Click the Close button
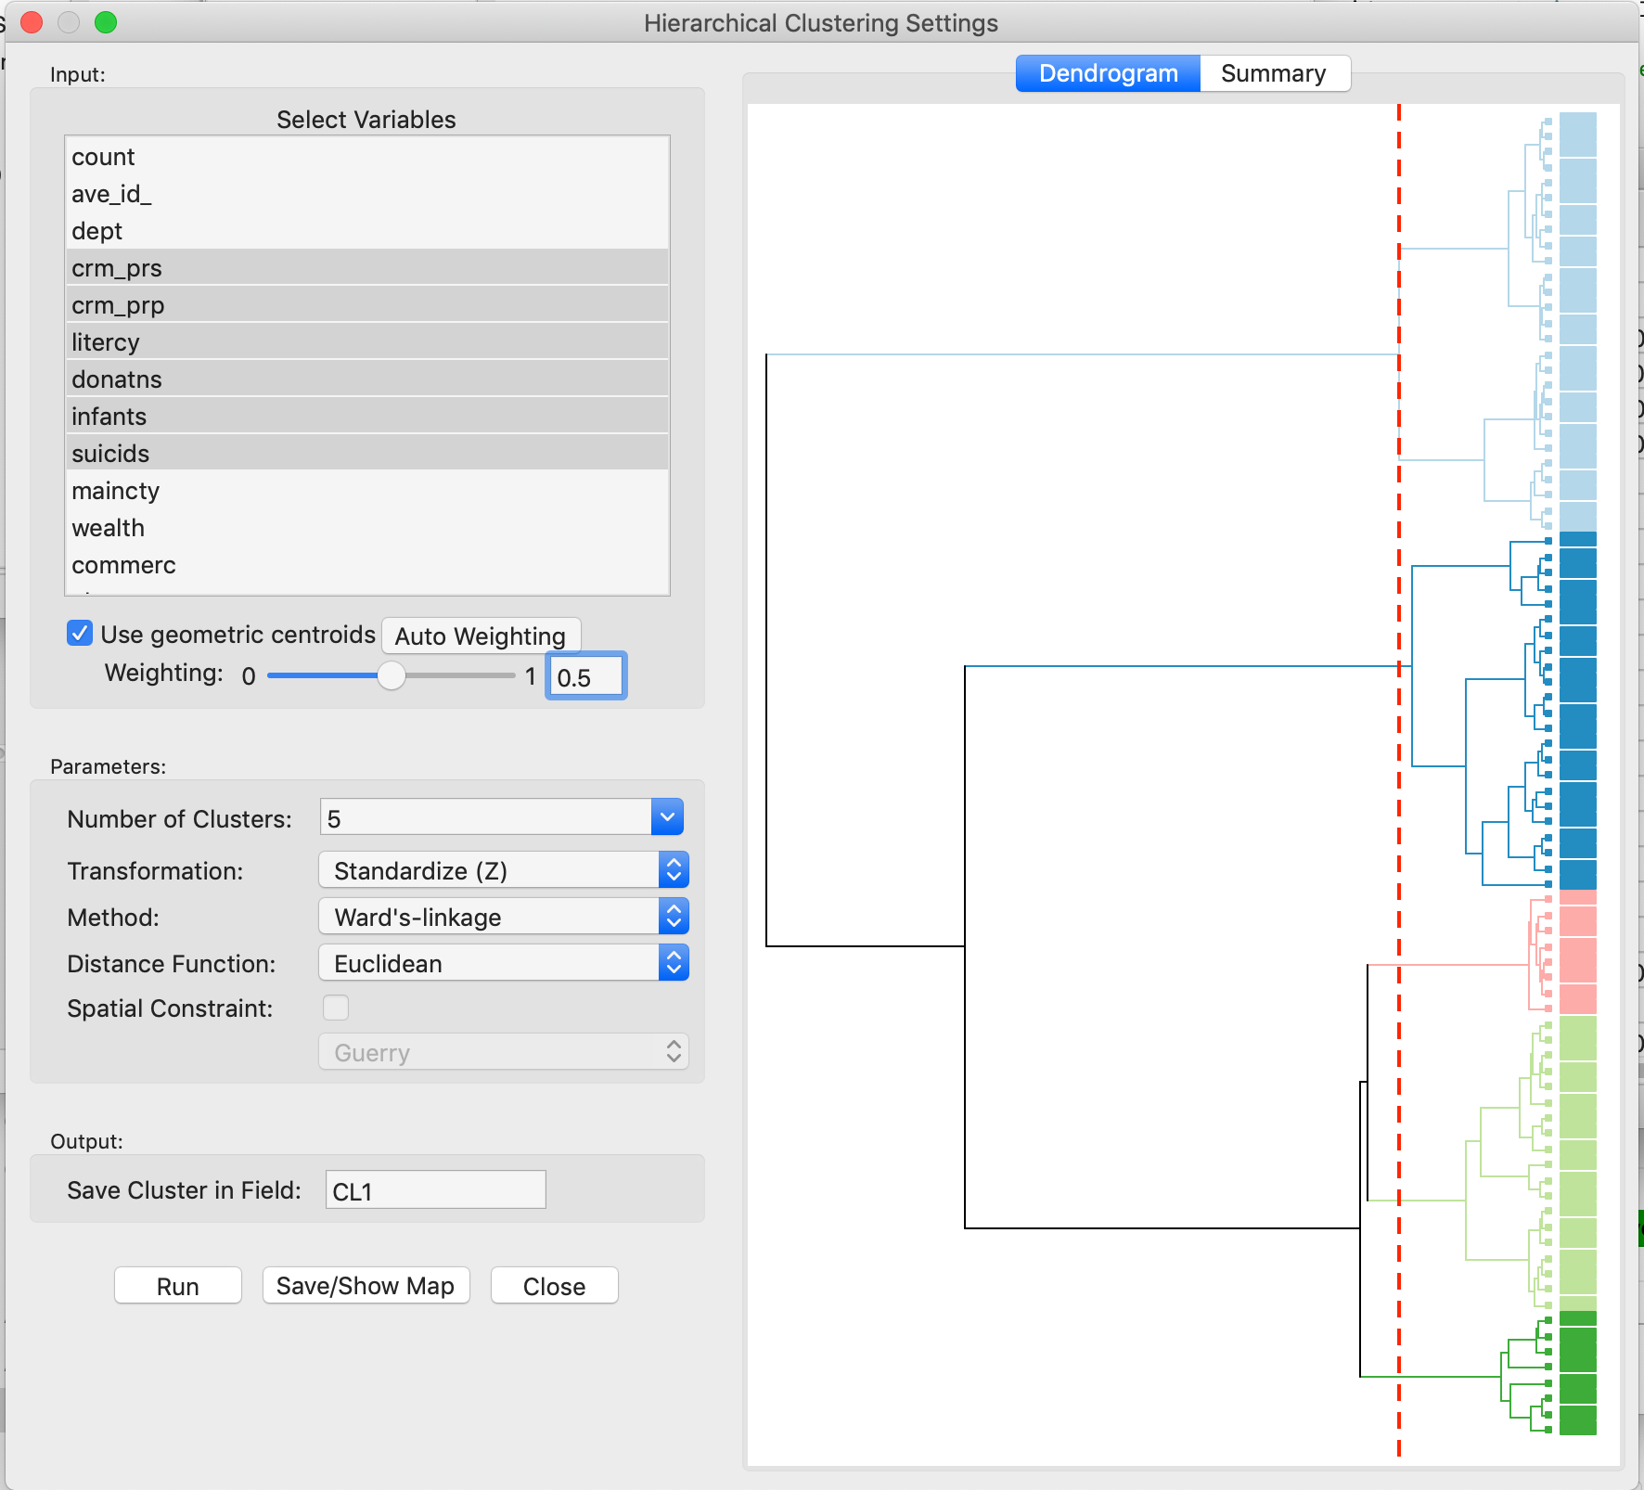Image resolution: width=1644 pixels, height=1490 pixels. click(x=554, y=1286)
